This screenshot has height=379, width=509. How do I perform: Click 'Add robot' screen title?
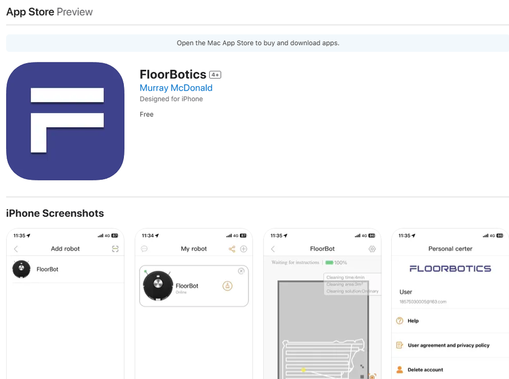coord(65,249)
